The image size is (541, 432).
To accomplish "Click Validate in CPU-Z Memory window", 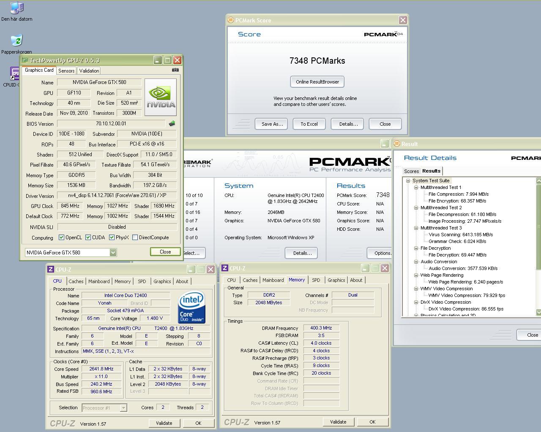I will pos(338,422).
